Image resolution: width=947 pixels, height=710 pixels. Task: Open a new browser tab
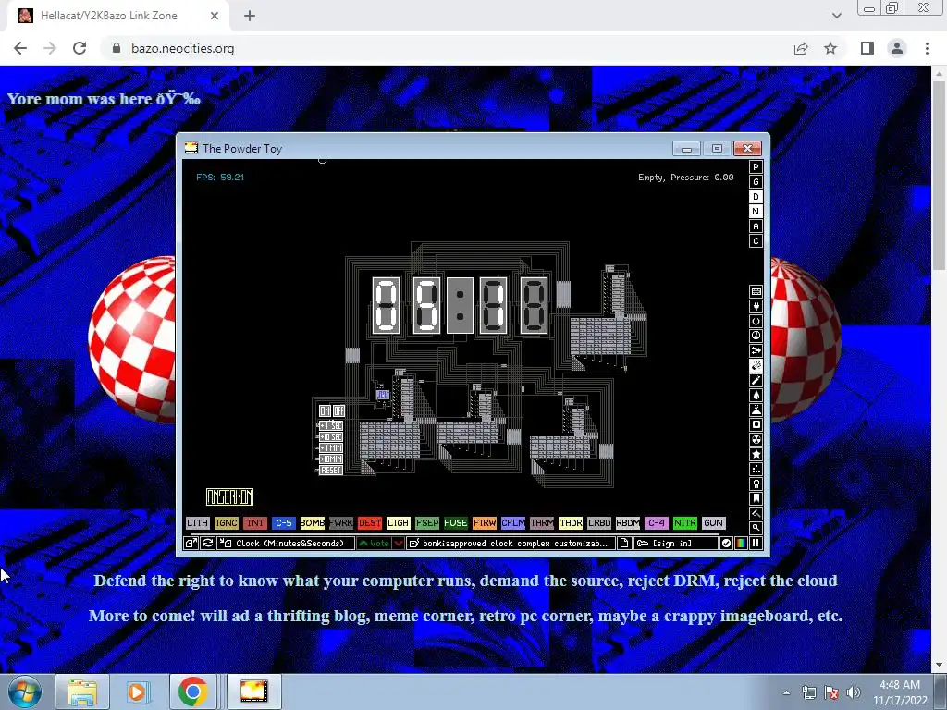pos(250,16)
